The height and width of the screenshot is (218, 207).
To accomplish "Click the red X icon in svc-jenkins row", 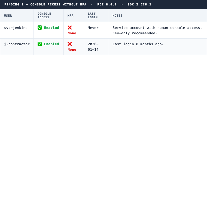I will coord(70,28).
